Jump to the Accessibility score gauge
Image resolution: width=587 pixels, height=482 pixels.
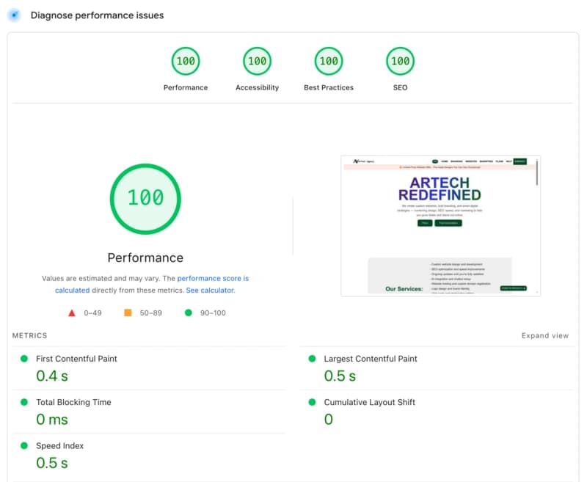tap(257, 61)
